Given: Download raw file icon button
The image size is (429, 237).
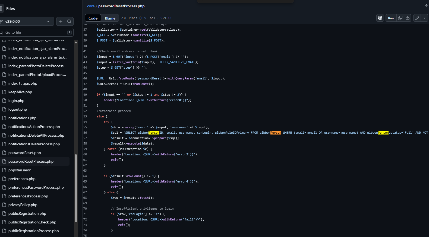Looking at the screenshot, I should [408, 18].
